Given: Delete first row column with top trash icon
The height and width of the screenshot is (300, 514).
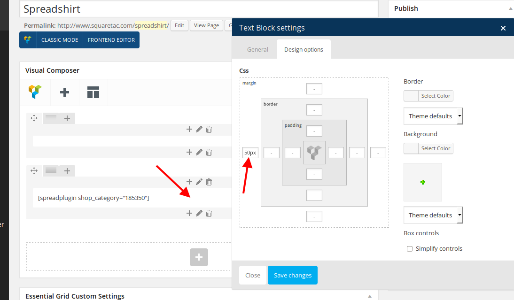Looking at the screenshot, I should coord(209,130).
